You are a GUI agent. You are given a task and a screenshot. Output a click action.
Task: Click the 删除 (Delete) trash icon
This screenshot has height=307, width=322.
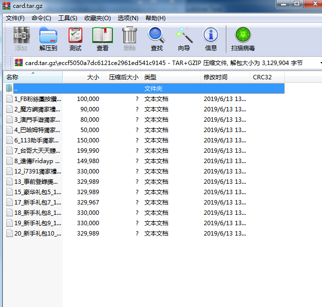point(130,35)
